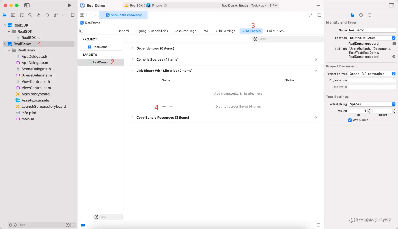Show the History inspector
The image size is (398, 229).
pyautogui.click(x=361, y=15)
